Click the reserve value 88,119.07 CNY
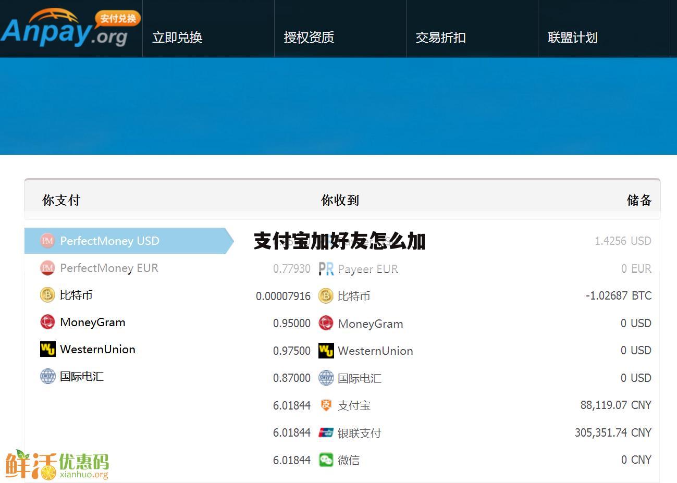 click(616, 405)
